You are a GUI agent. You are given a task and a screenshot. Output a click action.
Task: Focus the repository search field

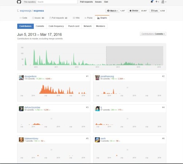(x=57, y=2)
